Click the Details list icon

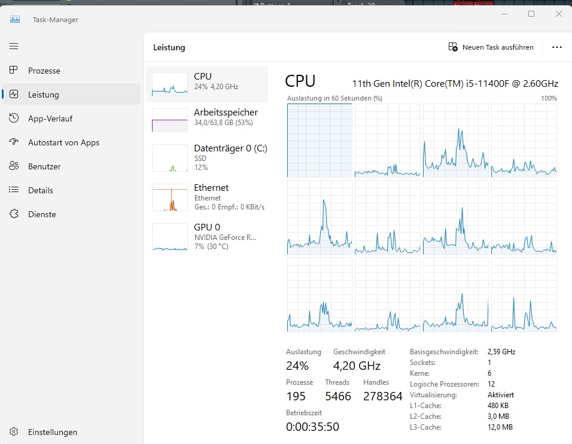(x=14, y=190)
